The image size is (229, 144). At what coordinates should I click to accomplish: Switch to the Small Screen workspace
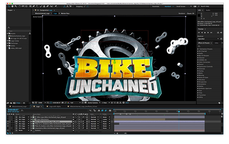point(180,6)
